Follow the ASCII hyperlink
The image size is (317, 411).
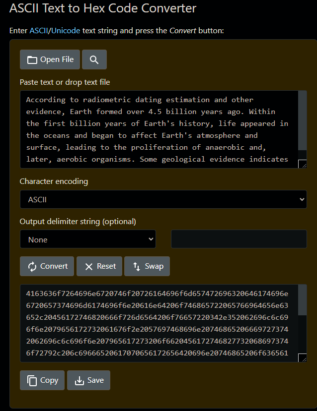(39, 31)
